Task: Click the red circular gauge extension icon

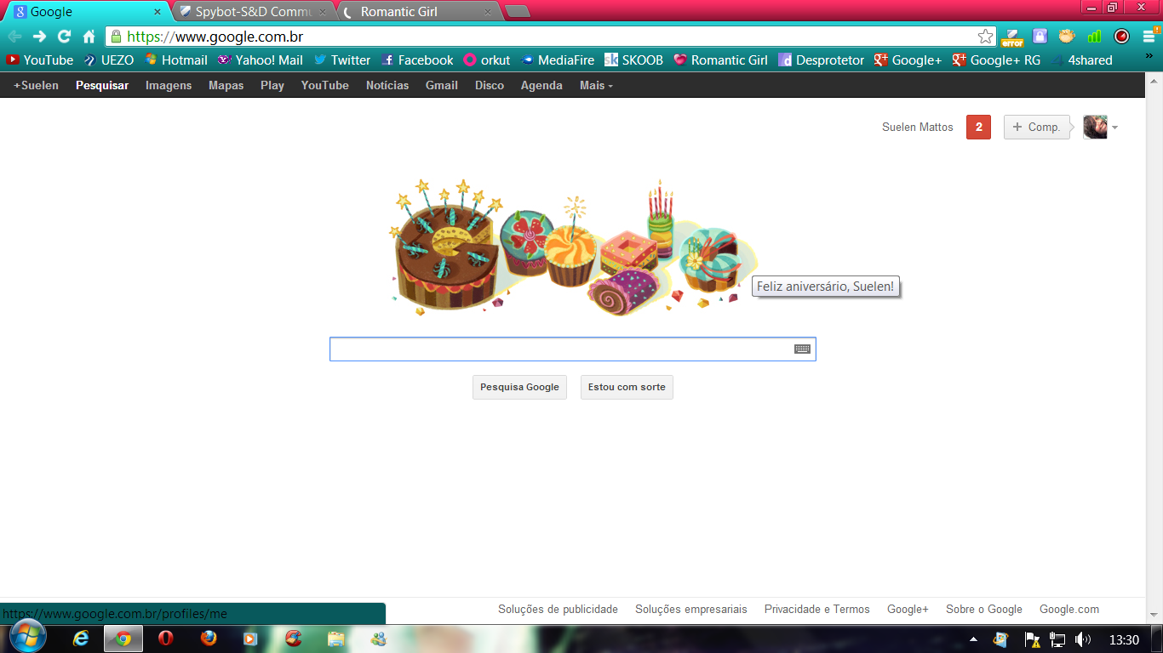Action: (x=1121, y=37)
